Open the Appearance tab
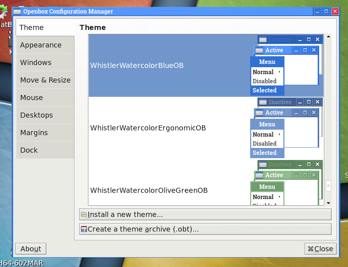348x267 pixels. tap(41, 45)
